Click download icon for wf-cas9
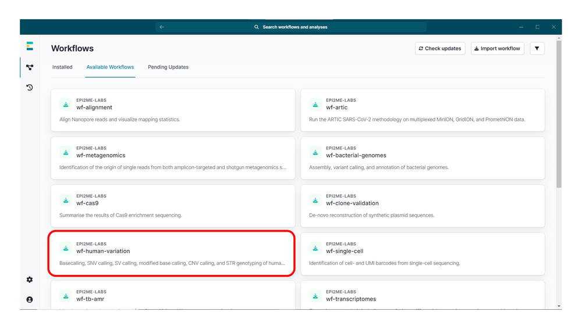582x329 pixels. point(66,201)
